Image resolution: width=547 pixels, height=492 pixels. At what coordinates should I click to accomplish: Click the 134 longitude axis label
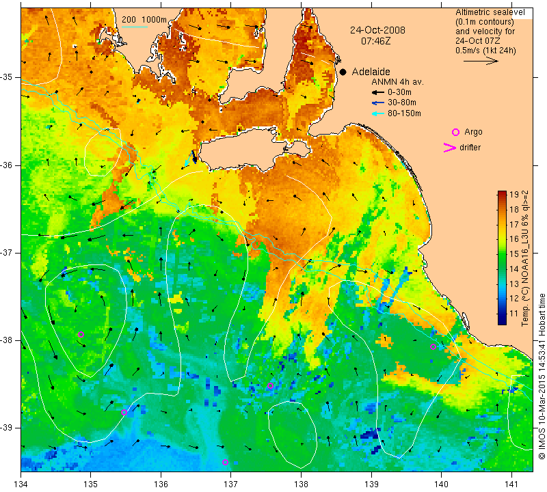coord(21,484)
